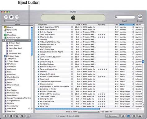Open the Computer speaker dropdown
Image resolution: width=147 pixels, height=119 pixels.
click(x=112, y=116)
